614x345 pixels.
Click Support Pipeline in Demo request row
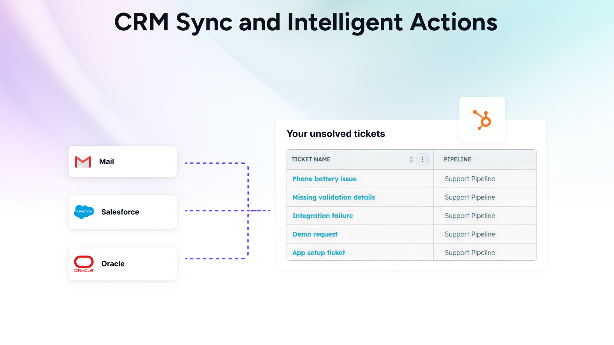470,234
